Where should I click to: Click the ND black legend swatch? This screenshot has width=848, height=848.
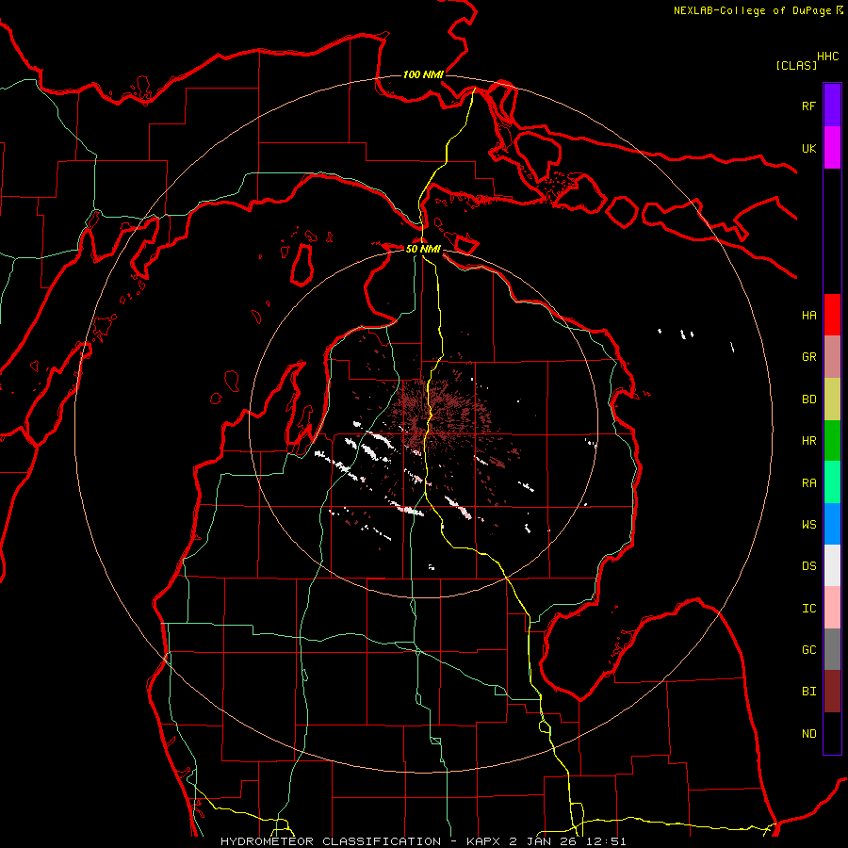point(832,733)
